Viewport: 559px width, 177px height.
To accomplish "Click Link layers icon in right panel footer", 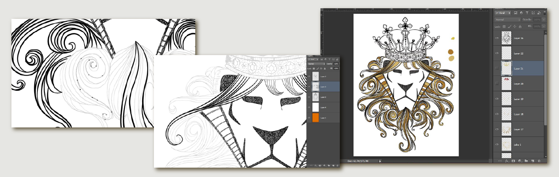I will pos(500,161).
